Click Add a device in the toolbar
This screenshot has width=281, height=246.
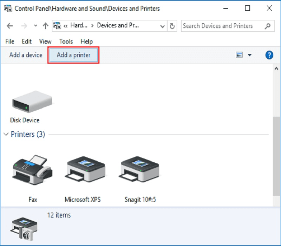pos(26,55)
